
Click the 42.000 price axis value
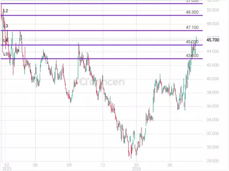coord(213,65)
